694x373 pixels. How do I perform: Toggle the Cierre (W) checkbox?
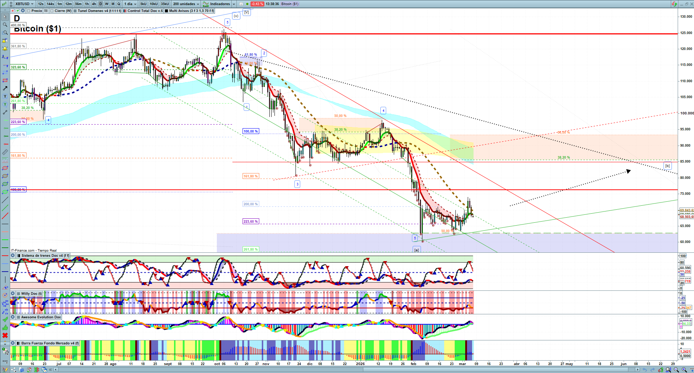click(52, 11)
